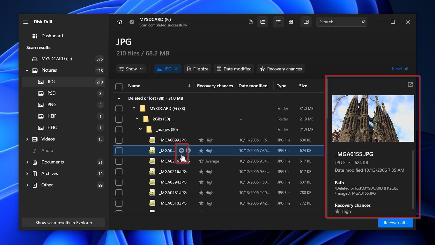
Task: Click the Sagrada Familia preview image
Action: [373, 119]
